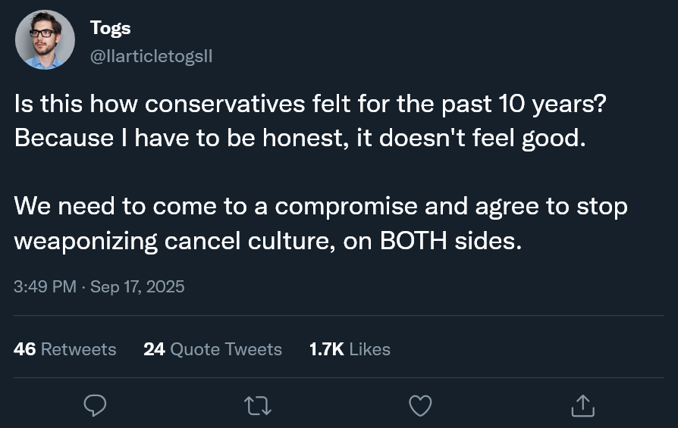Click the Sep 17, 2025 date
678x428 pixels.
point(137,286)
